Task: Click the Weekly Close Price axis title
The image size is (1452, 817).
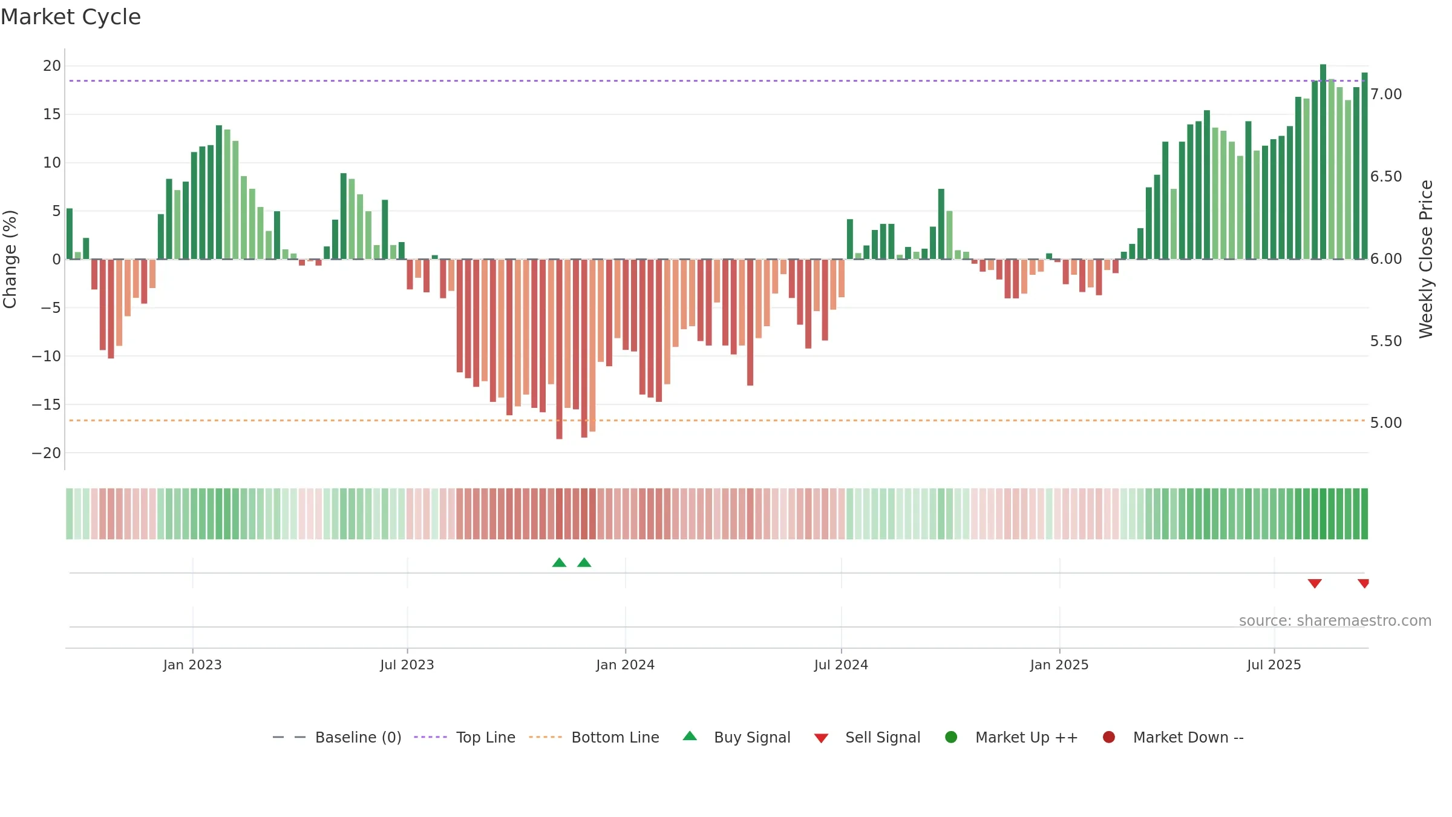Action: (1426, 259)
